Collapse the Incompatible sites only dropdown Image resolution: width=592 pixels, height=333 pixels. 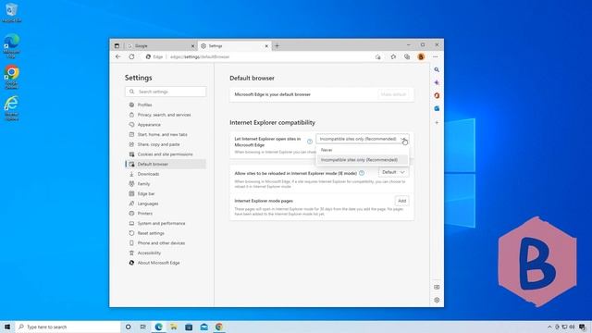click(x=363, y=139)
